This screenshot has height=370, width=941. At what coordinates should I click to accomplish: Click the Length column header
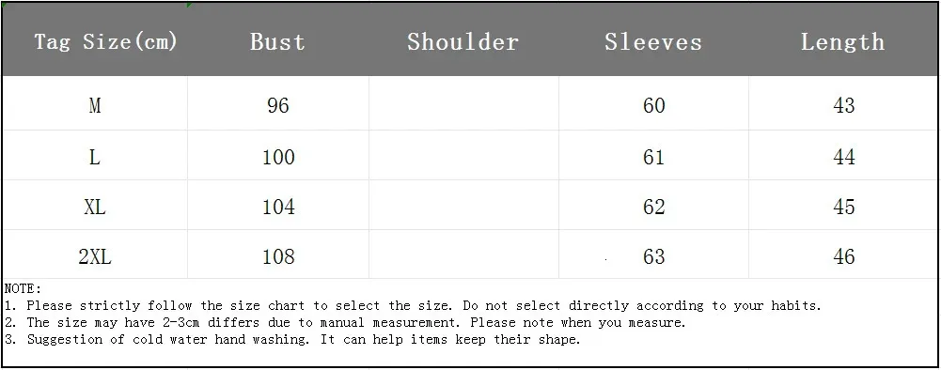pyautogui.click(x=843, y=42)
